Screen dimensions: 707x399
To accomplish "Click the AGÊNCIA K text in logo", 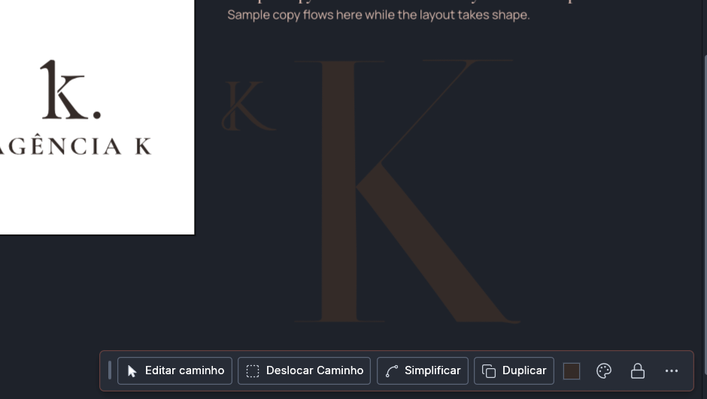I will (75, 147).
